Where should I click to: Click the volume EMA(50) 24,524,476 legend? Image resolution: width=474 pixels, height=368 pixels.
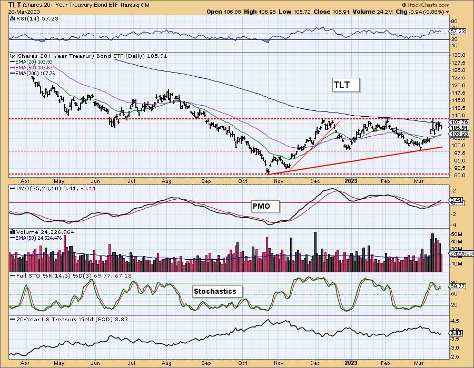36,238
